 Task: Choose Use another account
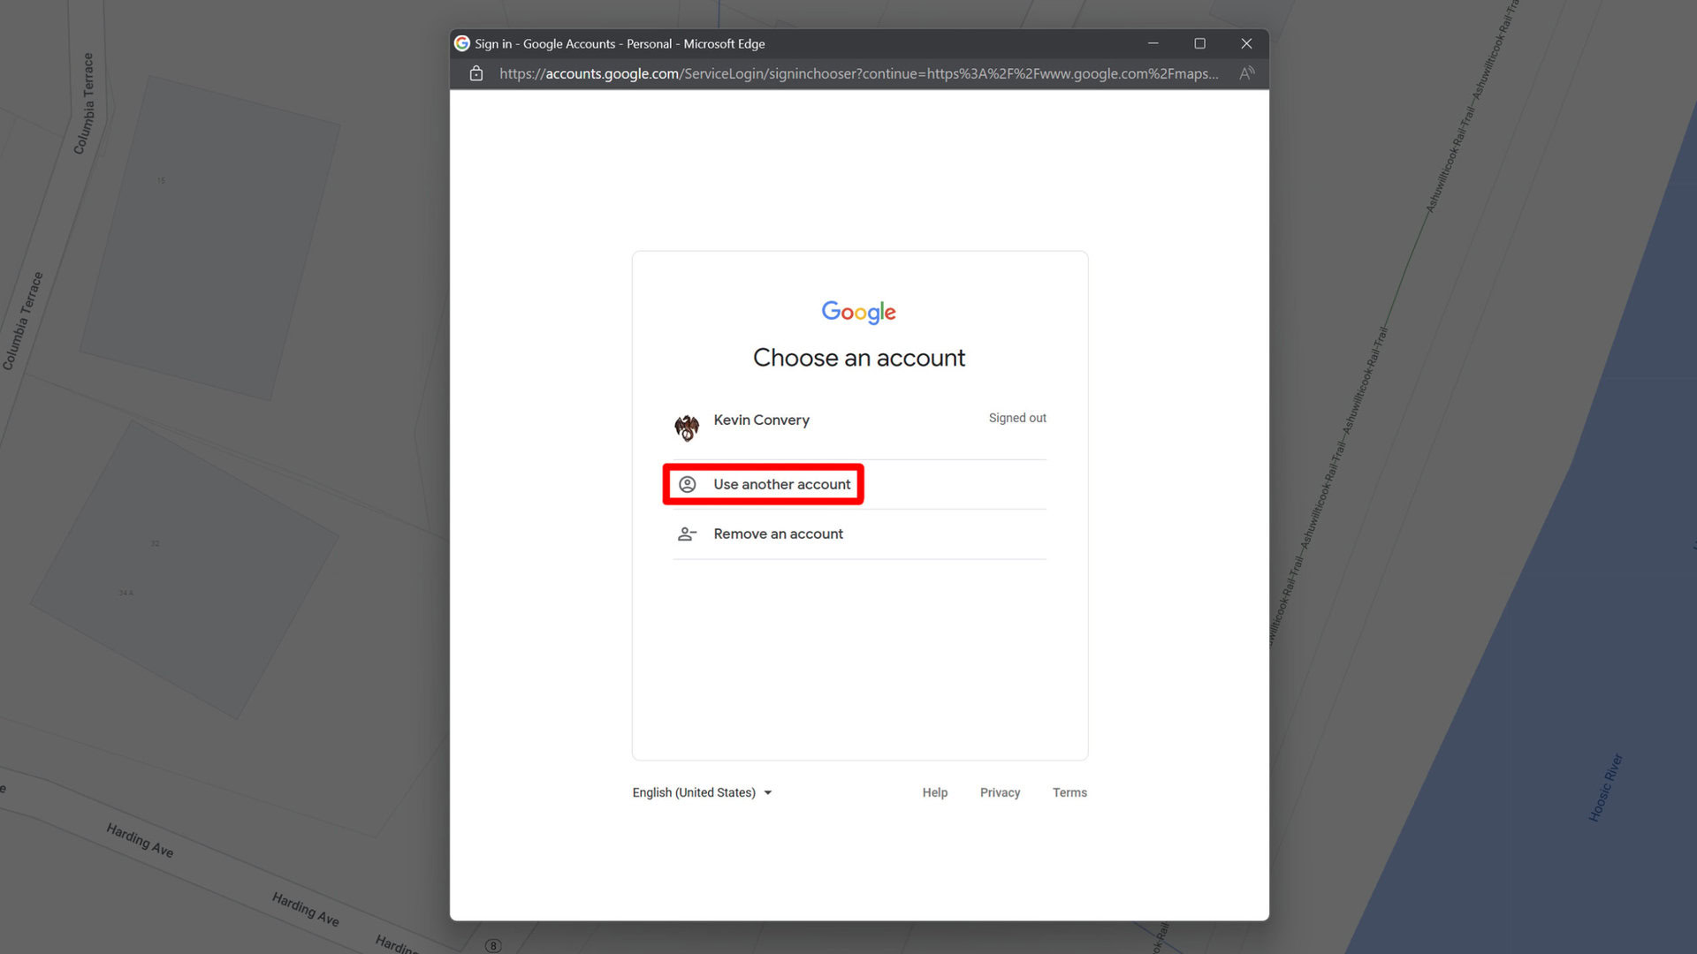point(781,484)
